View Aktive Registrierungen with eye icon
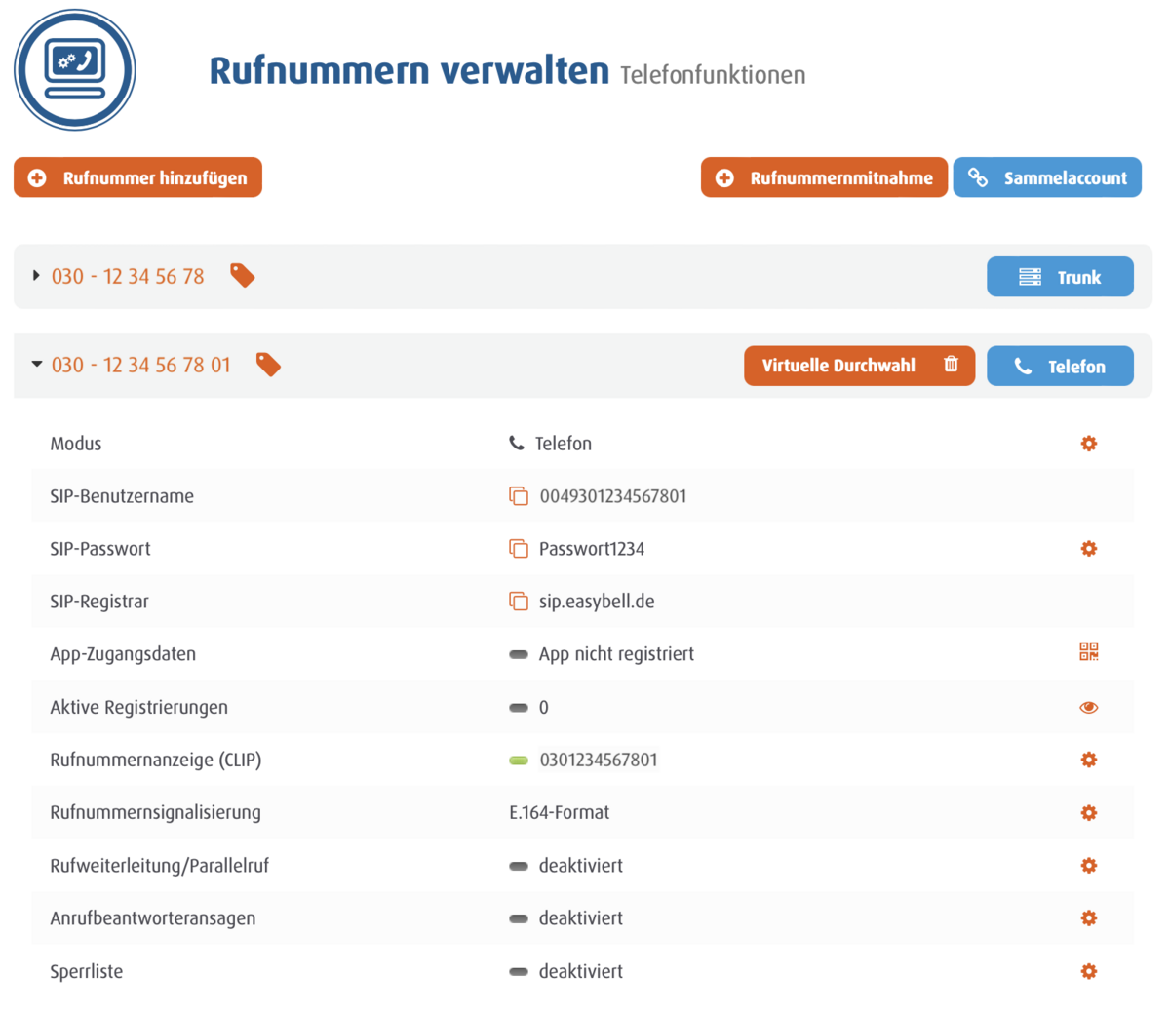 pos(1088,708)
